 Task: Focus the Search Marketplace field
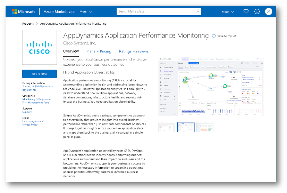click(x=159, y=11)
